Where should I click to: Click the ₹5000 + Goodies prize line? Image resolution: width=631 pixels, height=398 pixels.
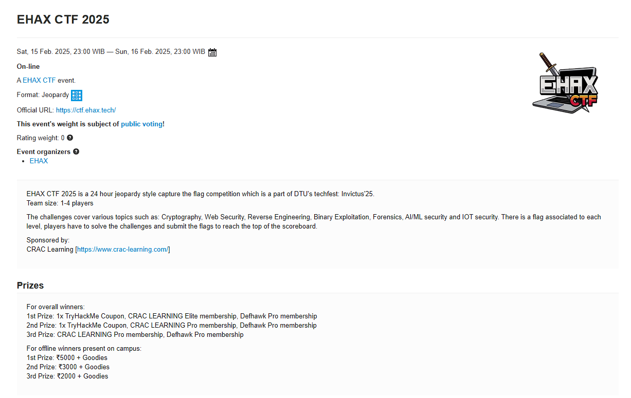coord(67,358)
